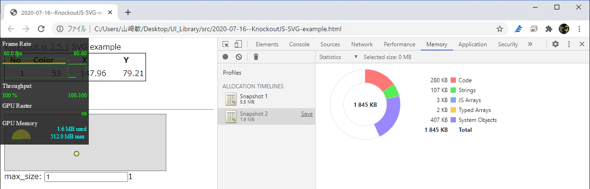Switch to the Security tab
590x189 pixels.
(508, 44)
